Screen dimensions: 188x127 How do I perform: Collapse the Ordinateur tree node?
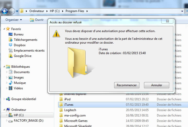4,110
